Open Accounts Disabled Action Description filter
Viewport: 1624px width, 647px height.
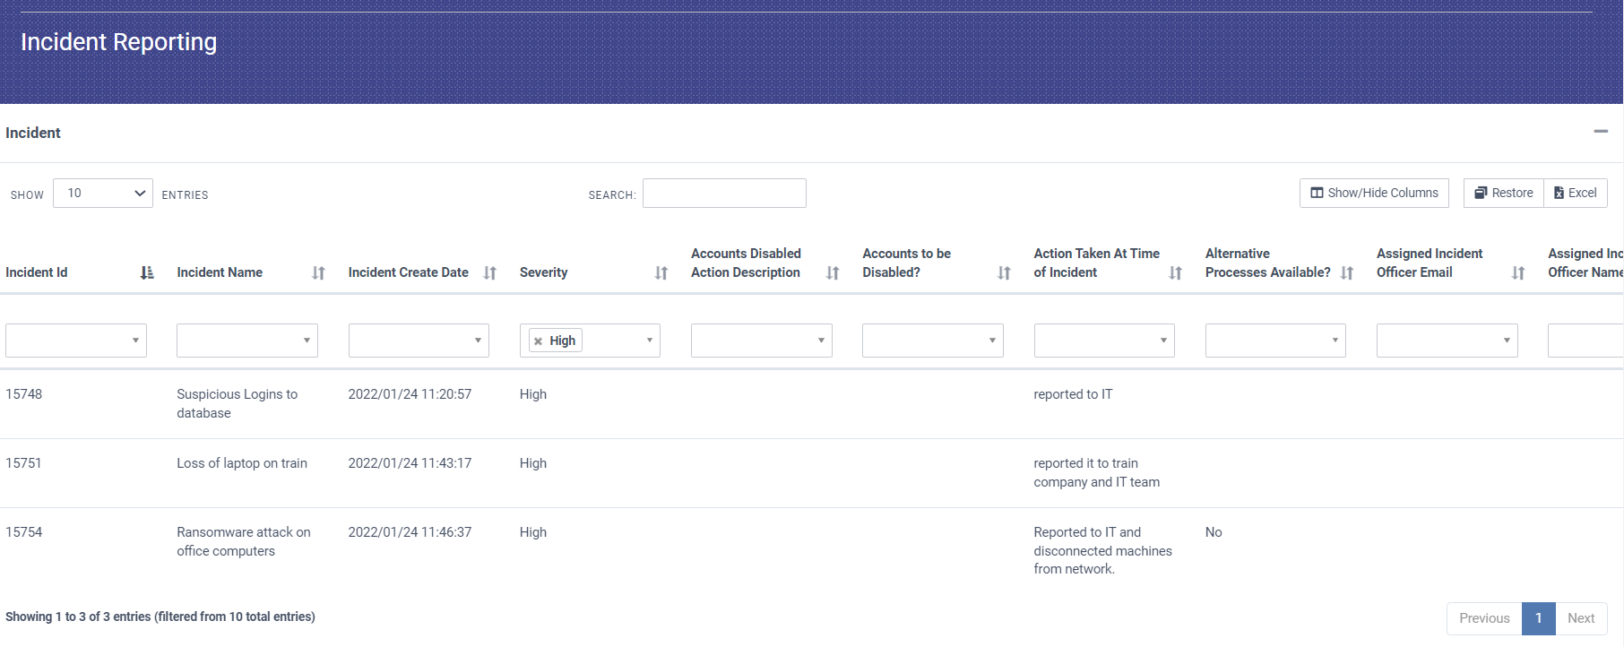coord(762,341)
